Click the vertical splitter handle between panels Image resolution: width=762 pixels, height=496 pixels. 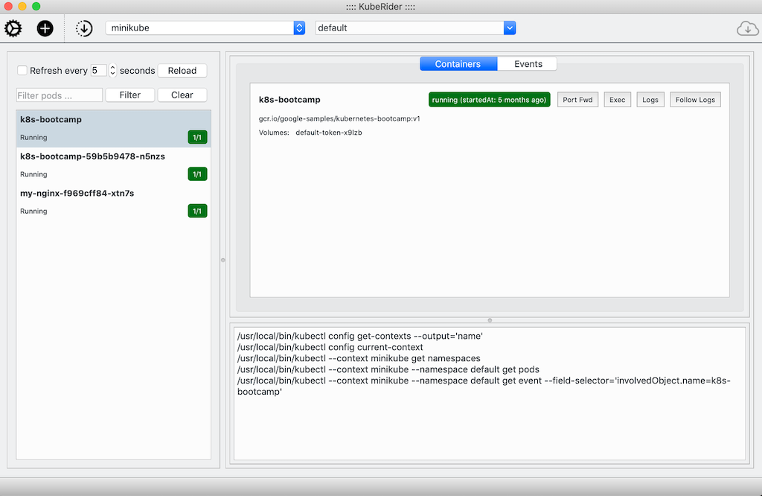pos(223,260)
